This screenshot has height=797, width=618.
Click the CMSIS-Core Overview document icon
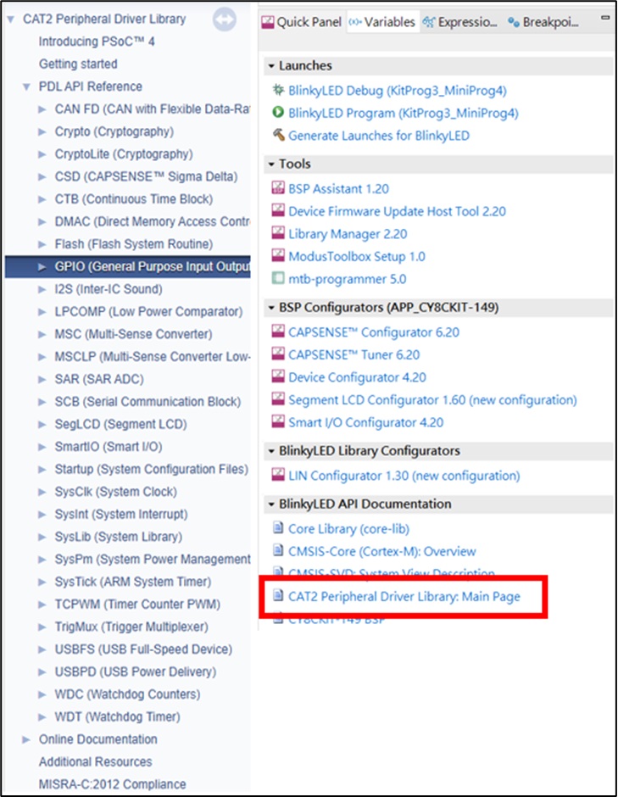pyautogui.click(x=278, y=550)
